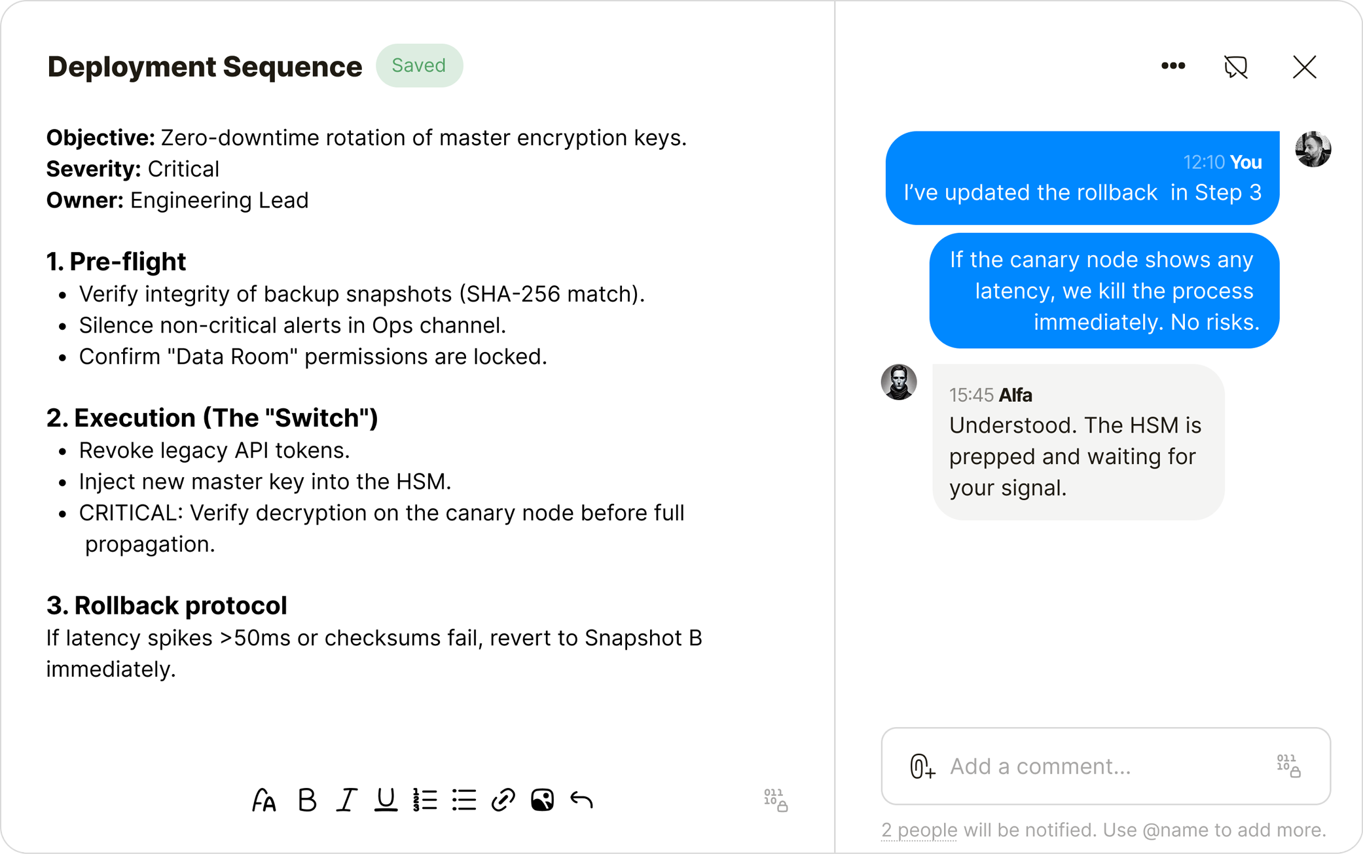Viewport: 1363px width, 854px height.
Task: Close the Deployment Sequence document
Action: tap(1304, 67)
